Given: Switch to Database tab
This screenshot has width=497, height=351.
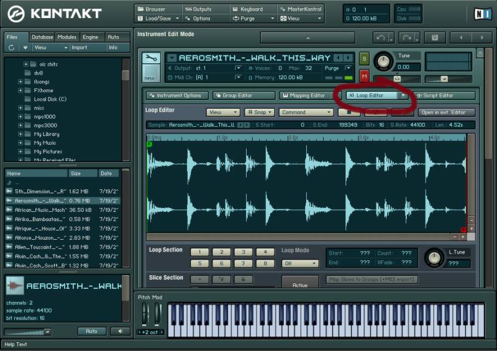Looking at the screenshot, I should (42, 37).
